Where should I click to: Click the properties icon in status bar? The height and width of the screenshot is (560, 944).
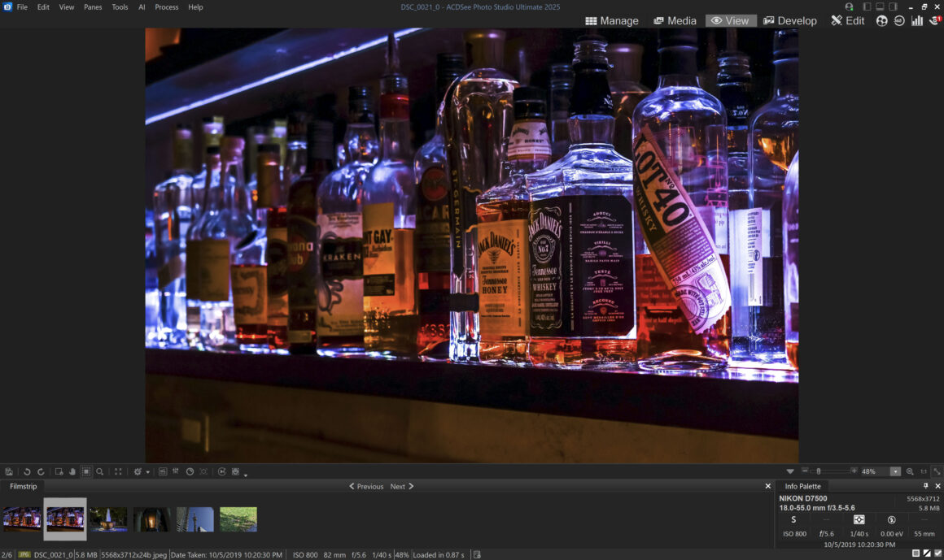477,554
